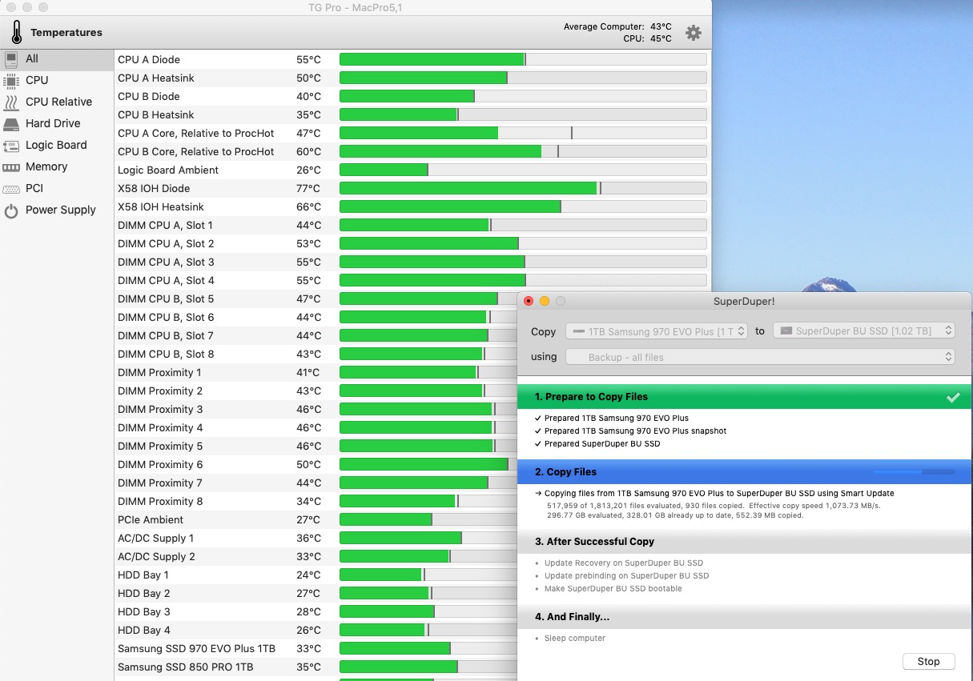973x681 pixels.
Task: Select the CPU A Diode row
Action: pos(412,59)
